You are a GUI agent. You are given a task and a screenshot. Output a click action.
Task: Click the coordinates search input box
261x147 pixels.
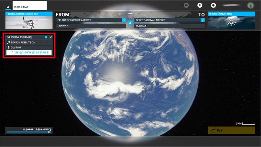tap(25, 37)
